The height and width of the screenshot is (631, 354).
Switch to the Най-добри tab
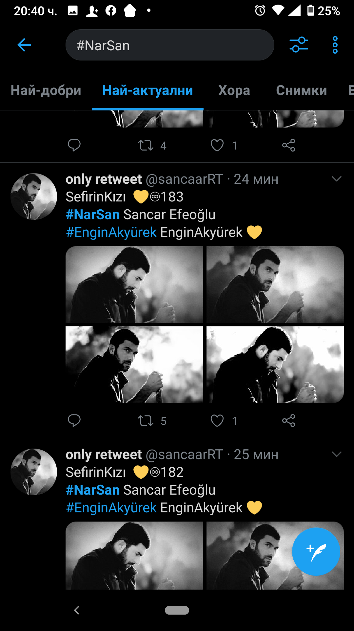[46, 90]
